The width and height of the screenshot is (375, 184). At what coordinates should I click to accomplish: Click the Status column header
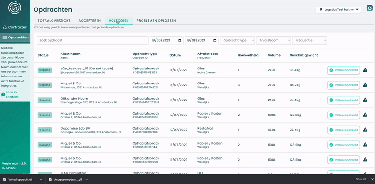tap(43, 55)
